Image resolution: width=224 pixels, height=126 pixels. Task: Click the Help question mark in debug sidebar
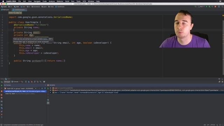pos(1,117)
